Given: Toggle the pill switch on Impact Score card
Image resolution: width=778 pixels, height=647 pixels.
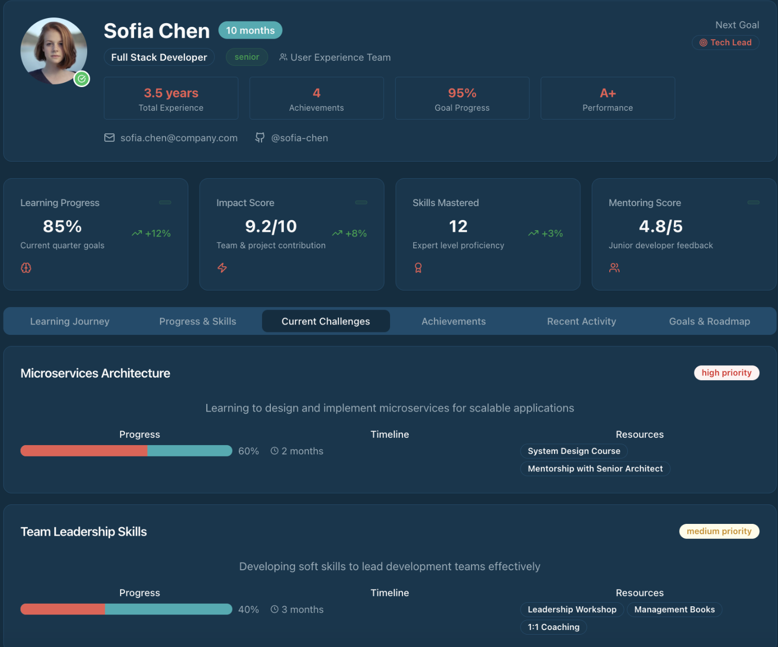Looking at the screenshot, I should pos(361,202).
